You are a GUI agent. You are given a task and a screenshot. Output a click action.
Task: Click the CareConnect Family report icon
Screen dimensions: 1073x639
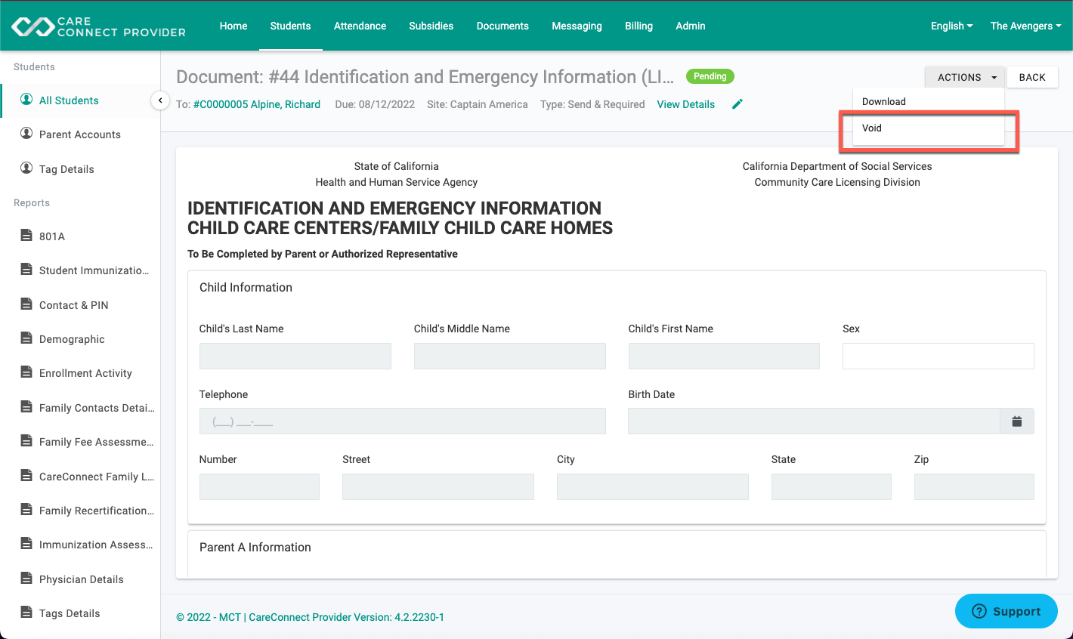[x=26, y=476]
